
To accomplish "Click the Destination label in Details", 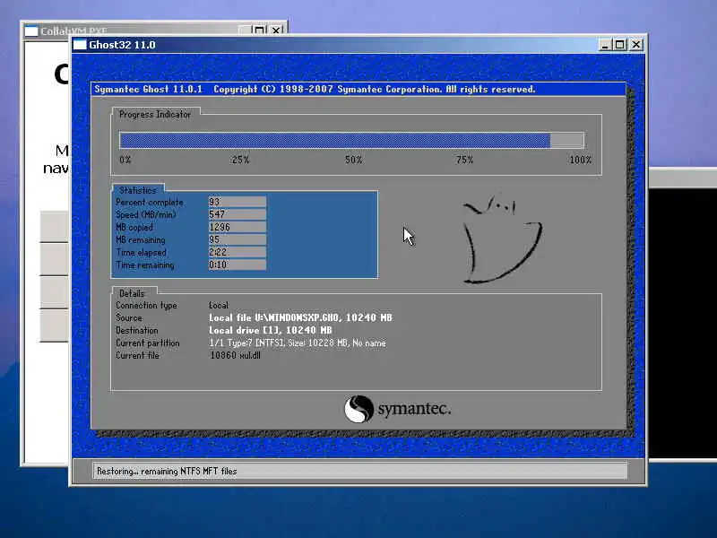I will click(x=137, y=330).
